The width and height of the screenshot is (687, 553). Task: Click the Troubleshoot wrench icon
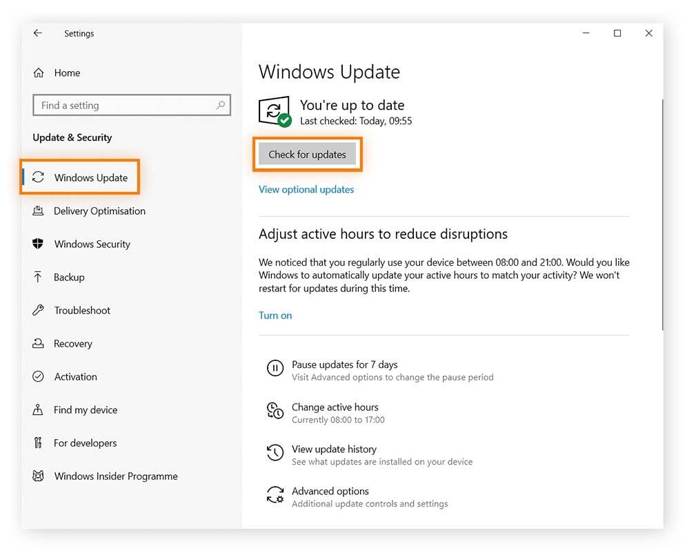click(x=38, y=310)
